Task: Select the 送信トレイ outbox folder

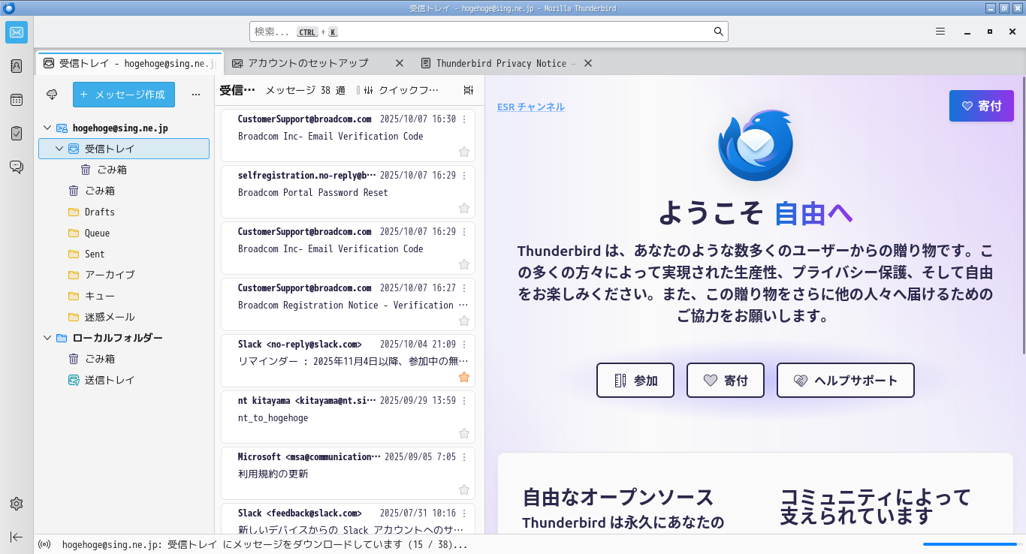Action: (x=124, y=380)
